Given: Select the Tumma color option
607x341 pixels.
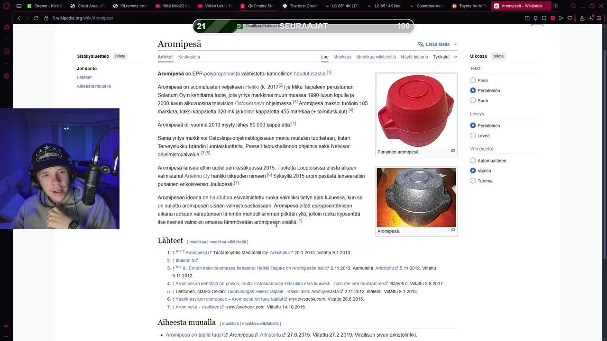Looking at the screenshot, I should point(473,180).
